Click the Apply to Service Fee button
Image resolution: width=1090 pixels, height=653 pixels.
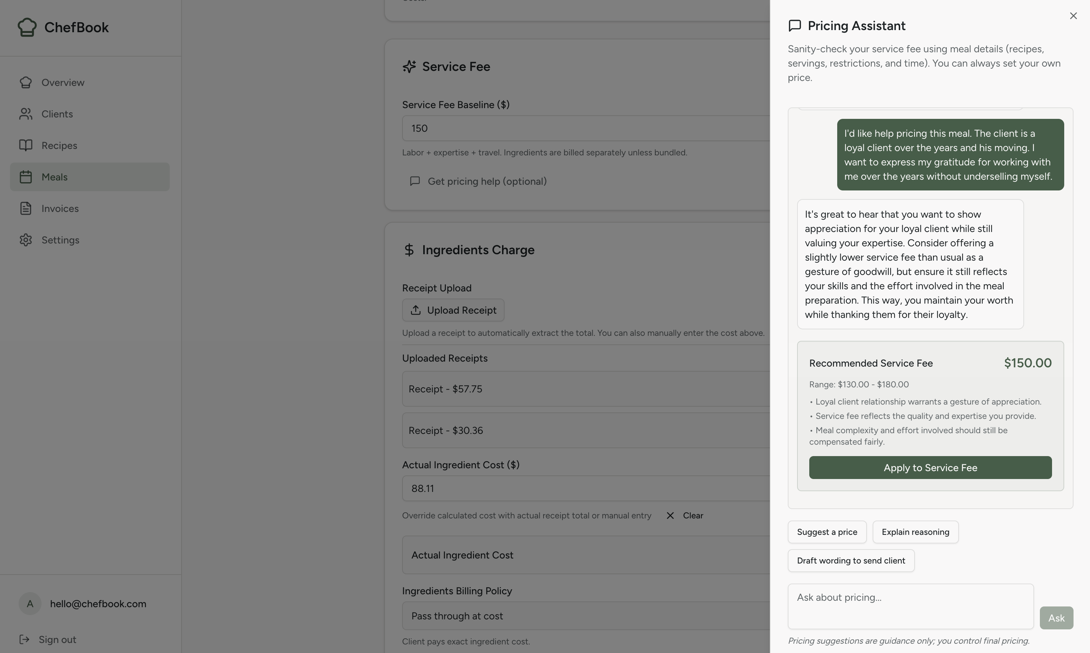[930, 467]
